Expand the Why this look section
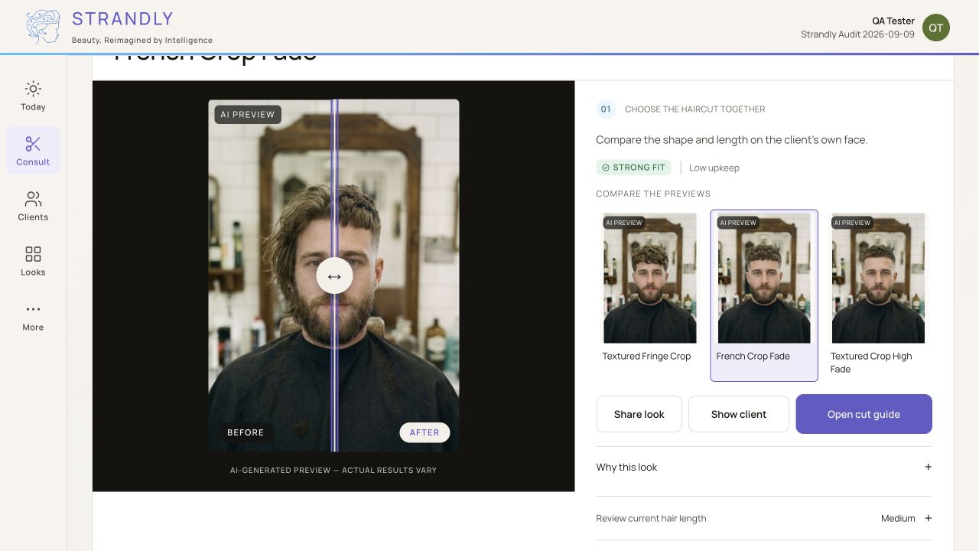This screenshot has height=551, width=979. click(764, 467)
